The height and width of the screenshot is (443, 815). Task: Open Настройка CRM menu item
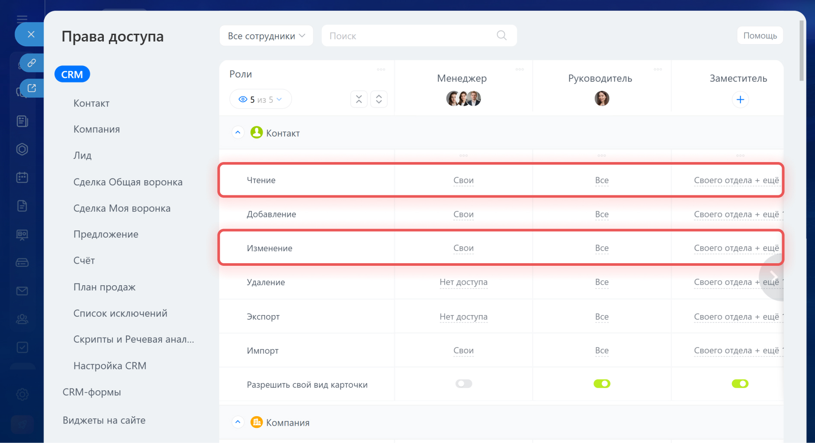pos(110,366)
